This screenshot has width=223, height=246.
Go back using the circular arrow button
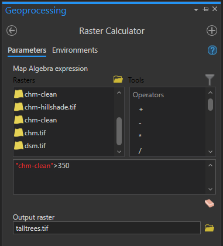pyautogui.click(x=12, y=30)
